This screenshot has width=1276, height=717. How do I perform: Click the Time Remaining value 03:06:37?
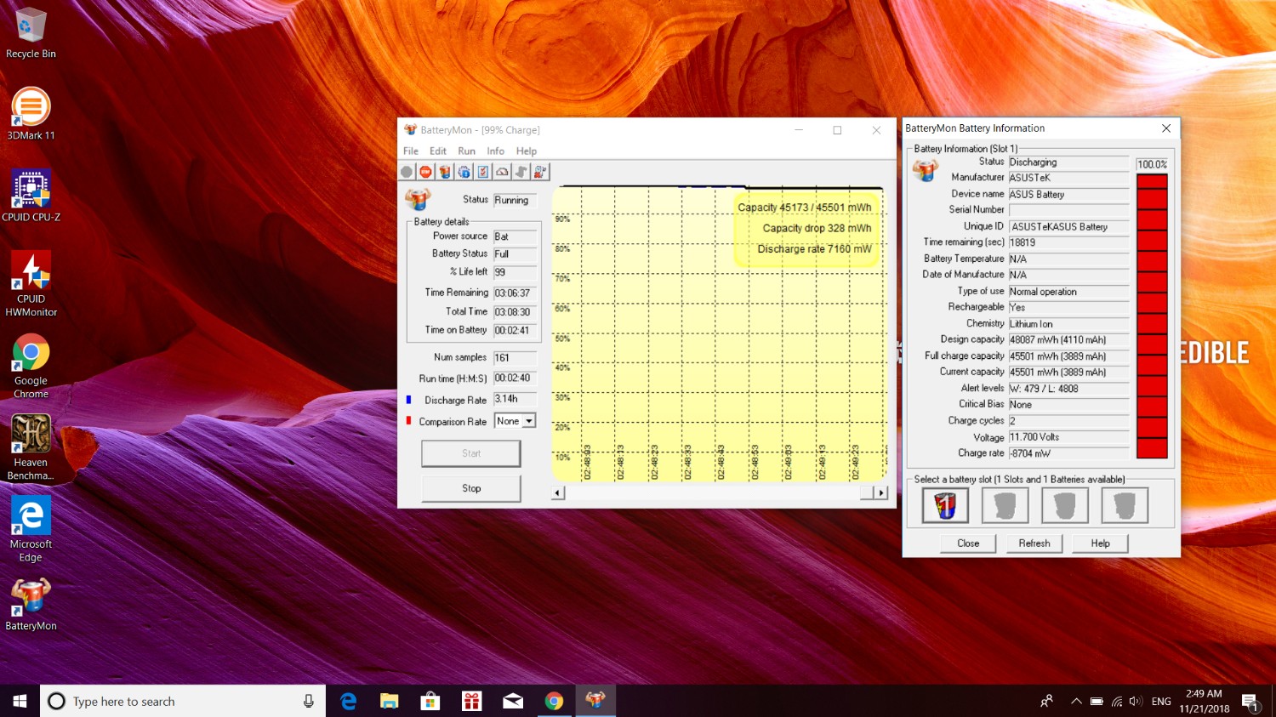click(x=515, y=293)
